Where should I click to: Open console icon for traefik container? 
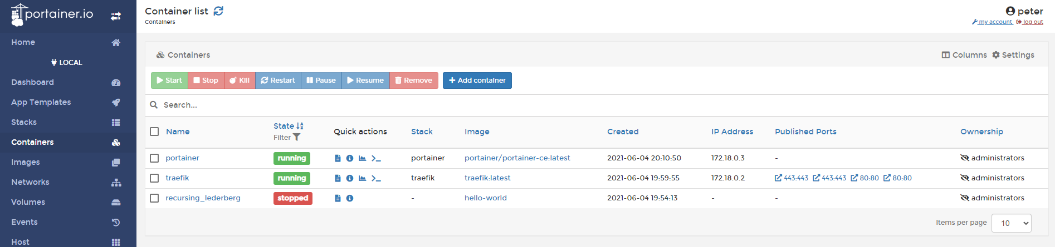[x=376, y=178]
